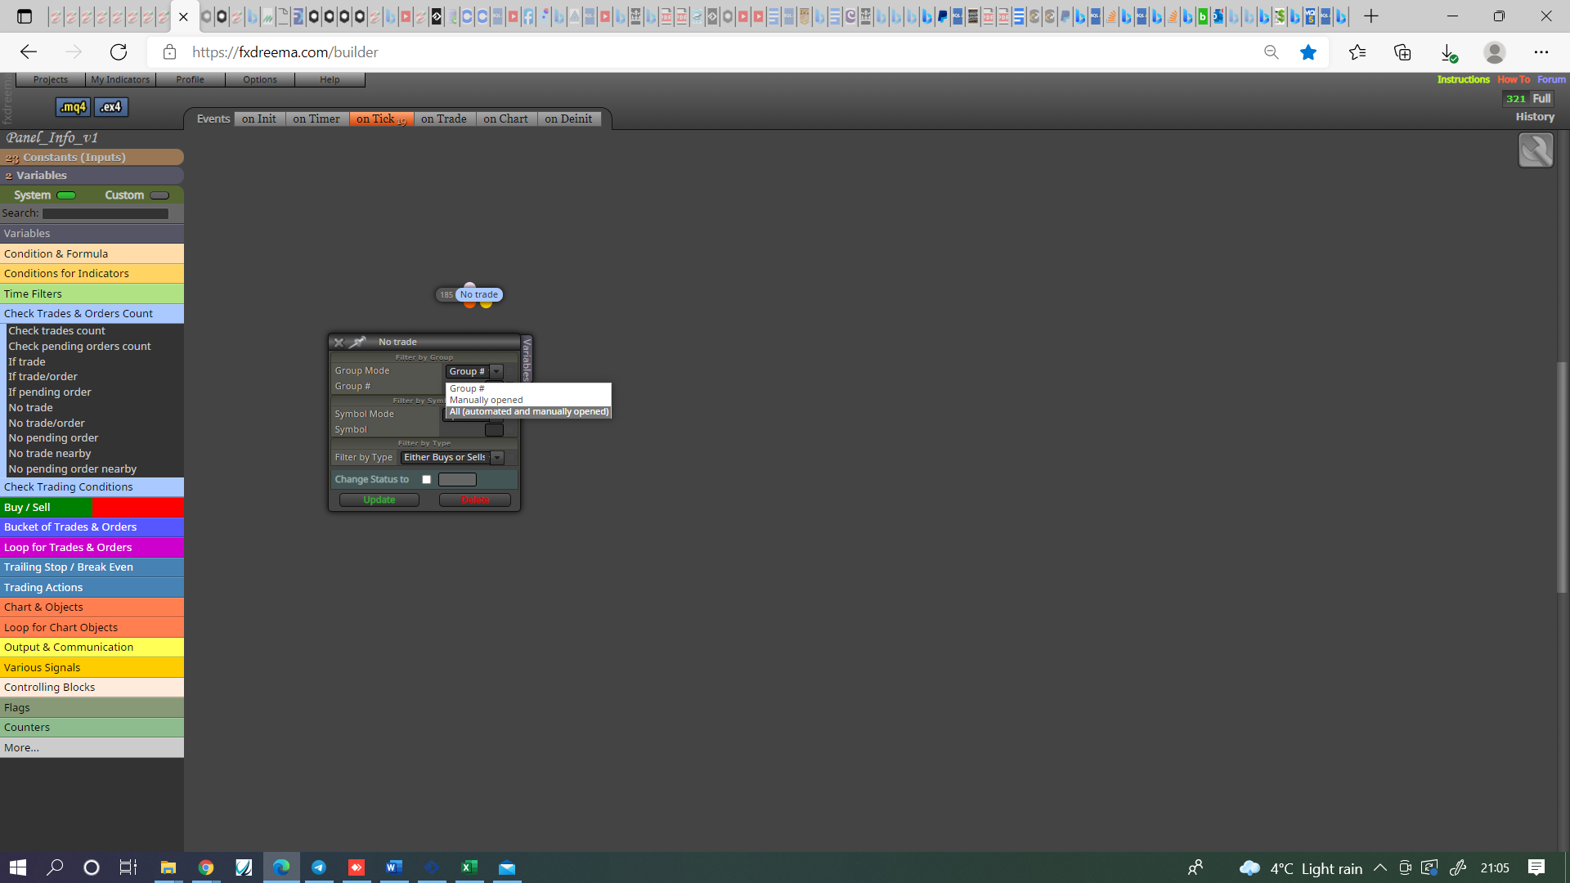Expand Trailing Stop / Break Even category
This screenshot has height=883, width=1570.
coord(92,567)
